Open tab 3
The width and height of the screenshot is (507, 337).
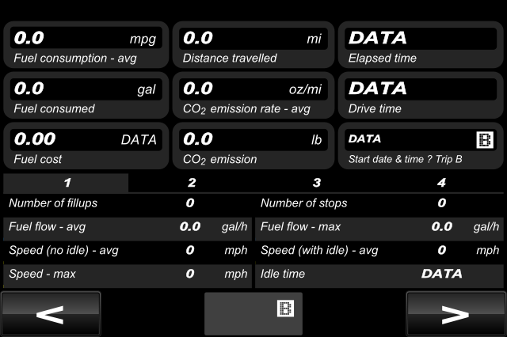click(x=317, y=183)
